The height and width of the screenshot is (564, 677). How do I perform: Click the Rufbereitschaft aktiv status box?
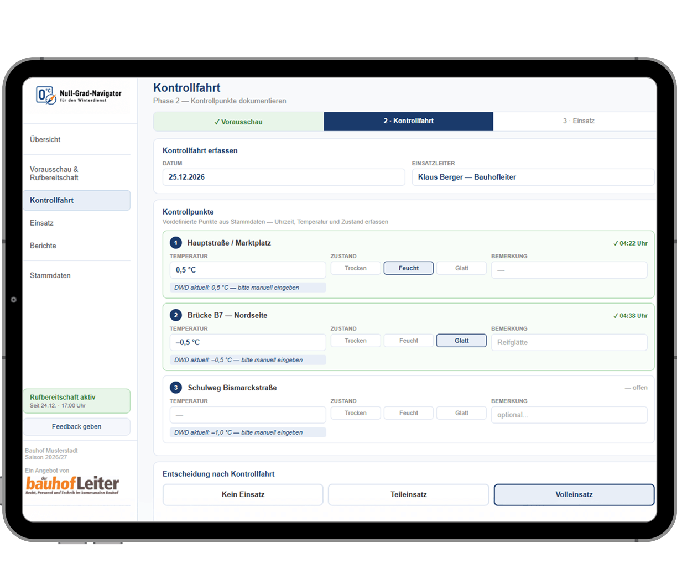click(x=76, y=401)
